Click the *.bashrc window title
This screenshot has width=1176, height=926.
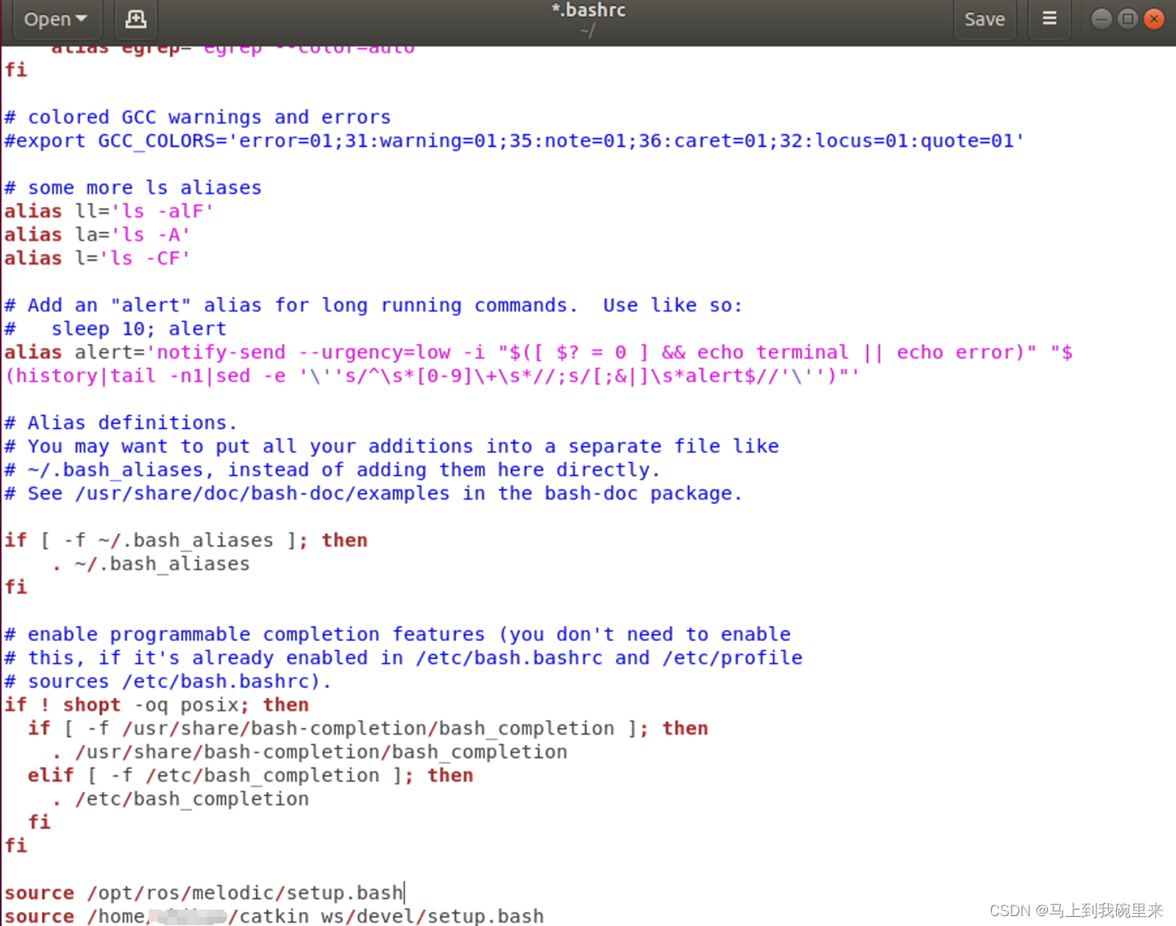point(588,11)
